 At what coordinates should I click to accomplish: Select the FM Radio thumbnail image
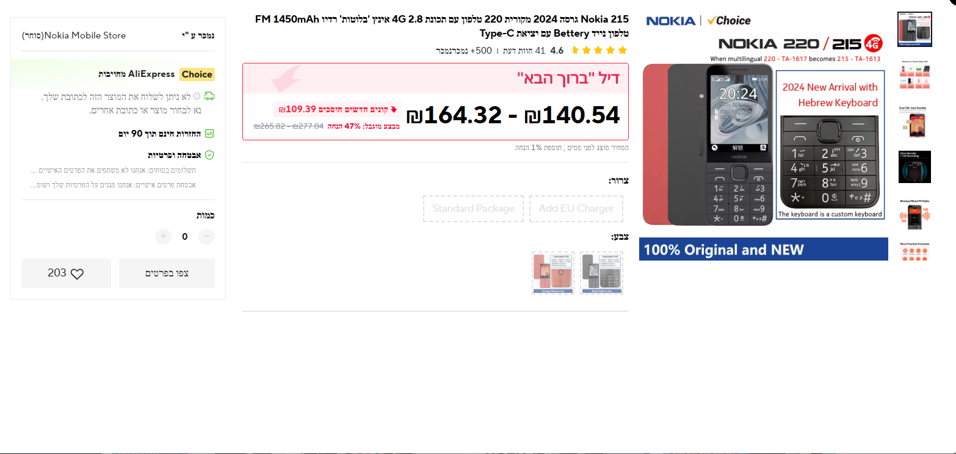(914, 214)
